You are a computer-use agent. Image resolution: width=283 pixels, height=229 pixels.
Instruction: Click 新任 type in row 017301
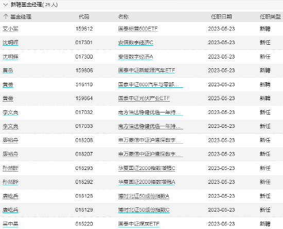click(265, 43)
